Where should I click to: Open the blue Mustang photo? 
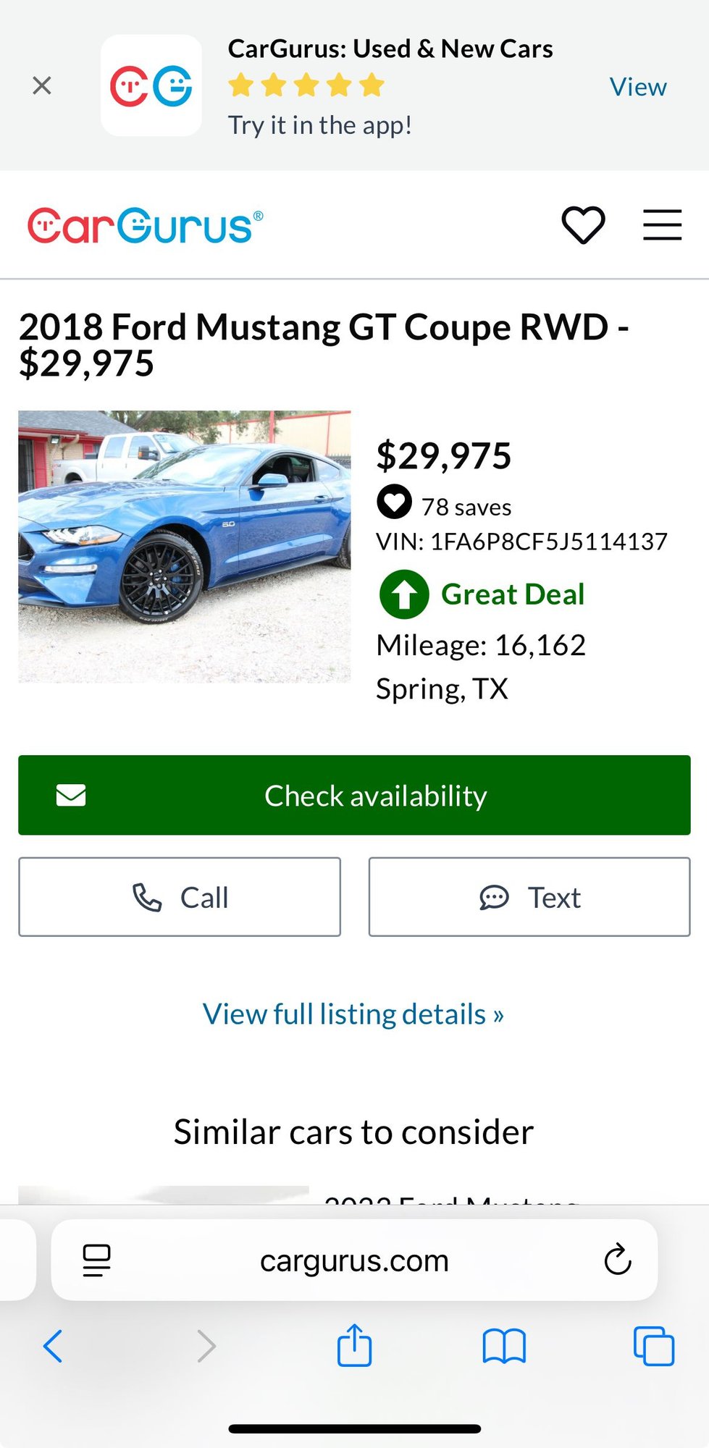pos(185,547)
